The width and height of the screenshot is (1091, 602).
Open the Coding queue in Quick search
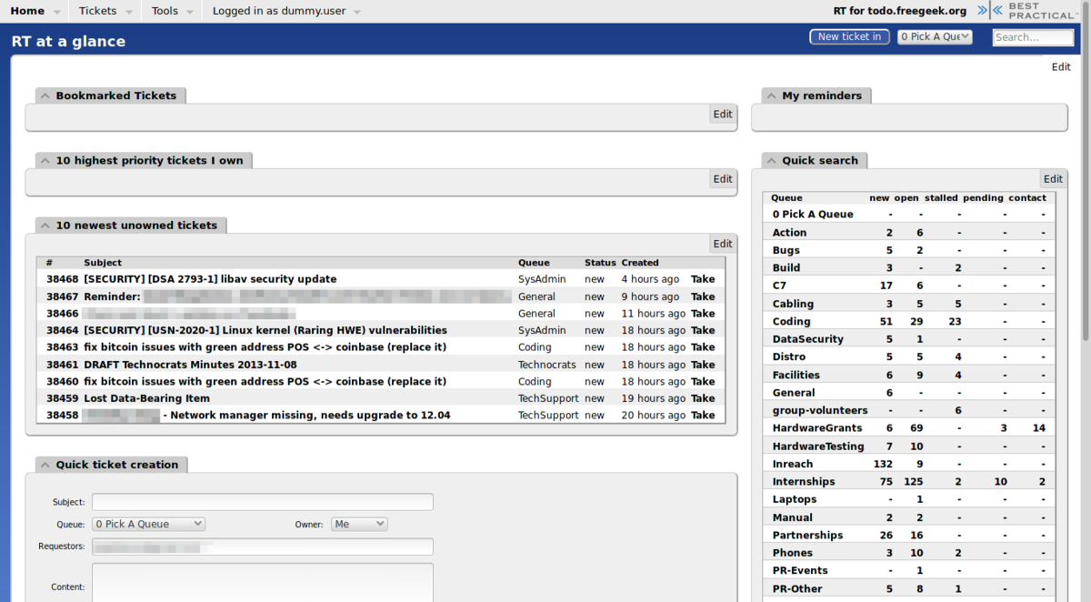coord(791,322)
